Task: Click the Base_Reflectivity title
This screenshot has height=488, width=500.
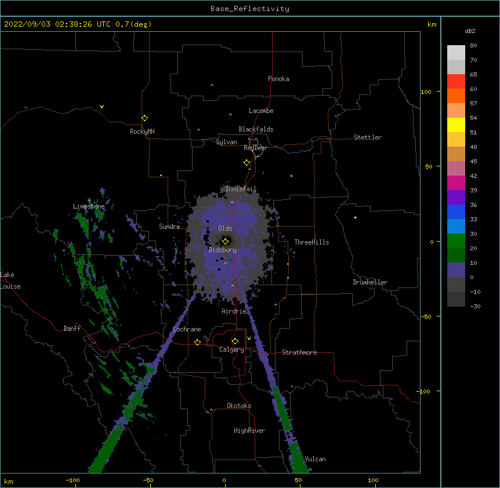Action: (250, 9)
